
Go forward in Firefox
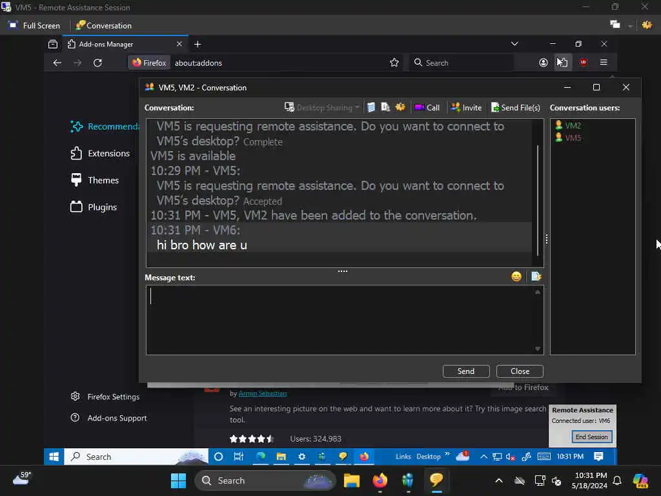click(x=77, y=63)
